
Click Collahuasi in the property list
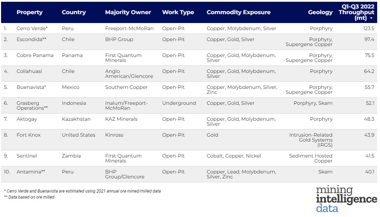point(29,72)
